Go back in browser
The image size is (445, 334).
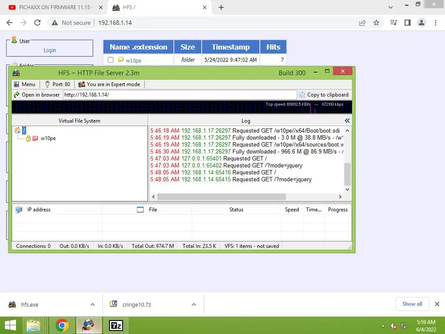10,23
